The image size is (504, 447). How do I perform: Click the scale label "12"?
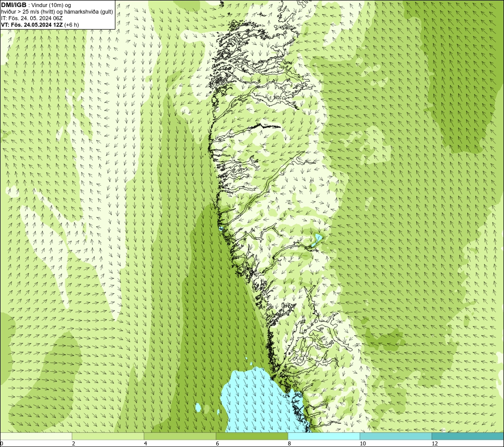click(435, 443)
